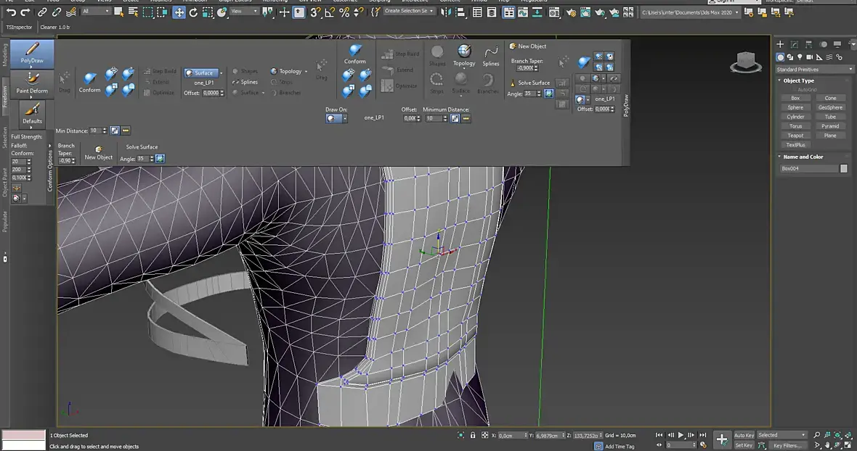Image resolution: width=857 pixels, height=451 pixels.
Task: Click the Cameras category icon
Action: (x=810, y=57)
